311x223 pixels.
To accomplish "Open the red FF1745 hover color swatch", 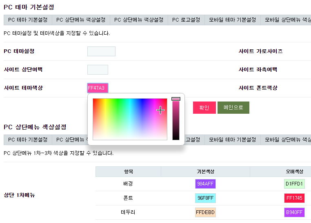I will 294,198.
